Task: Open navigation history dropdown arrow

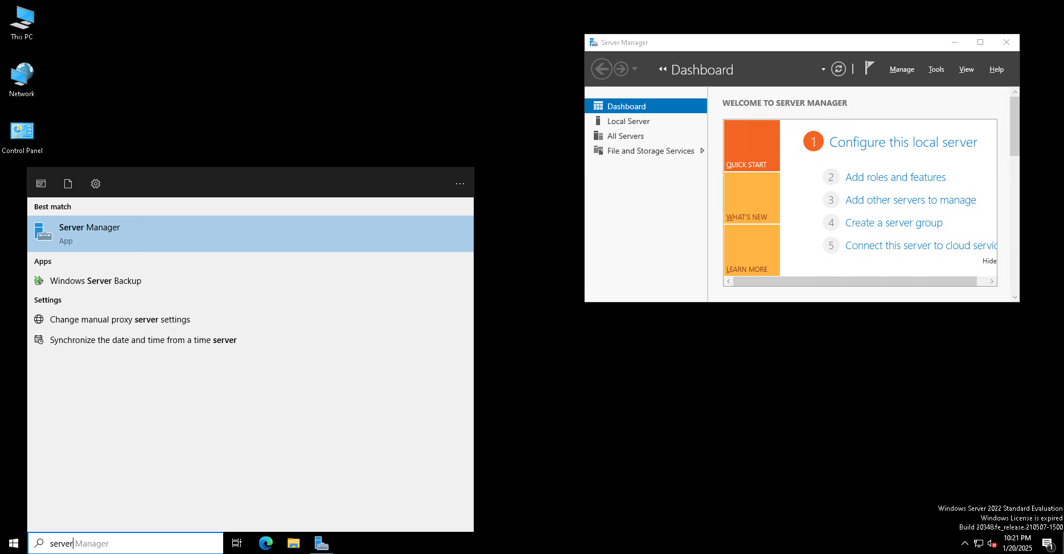Action: [x=635, y=69]
